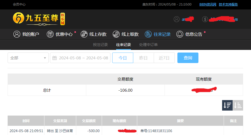This screenshot has width=251, height=135.
Task: Switch to the 处理中订单 tab
Action: (x=148, y=45)
